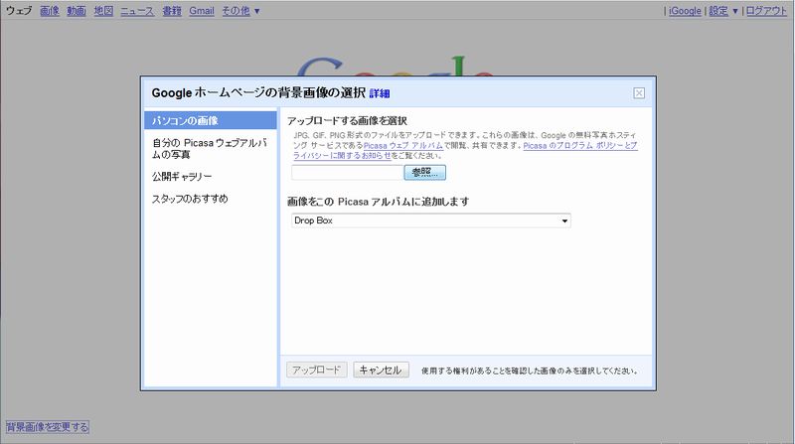Expand the Drop Box album dropdown
Image resolution: width=795 pixels, height=444 pixels.
431,221
